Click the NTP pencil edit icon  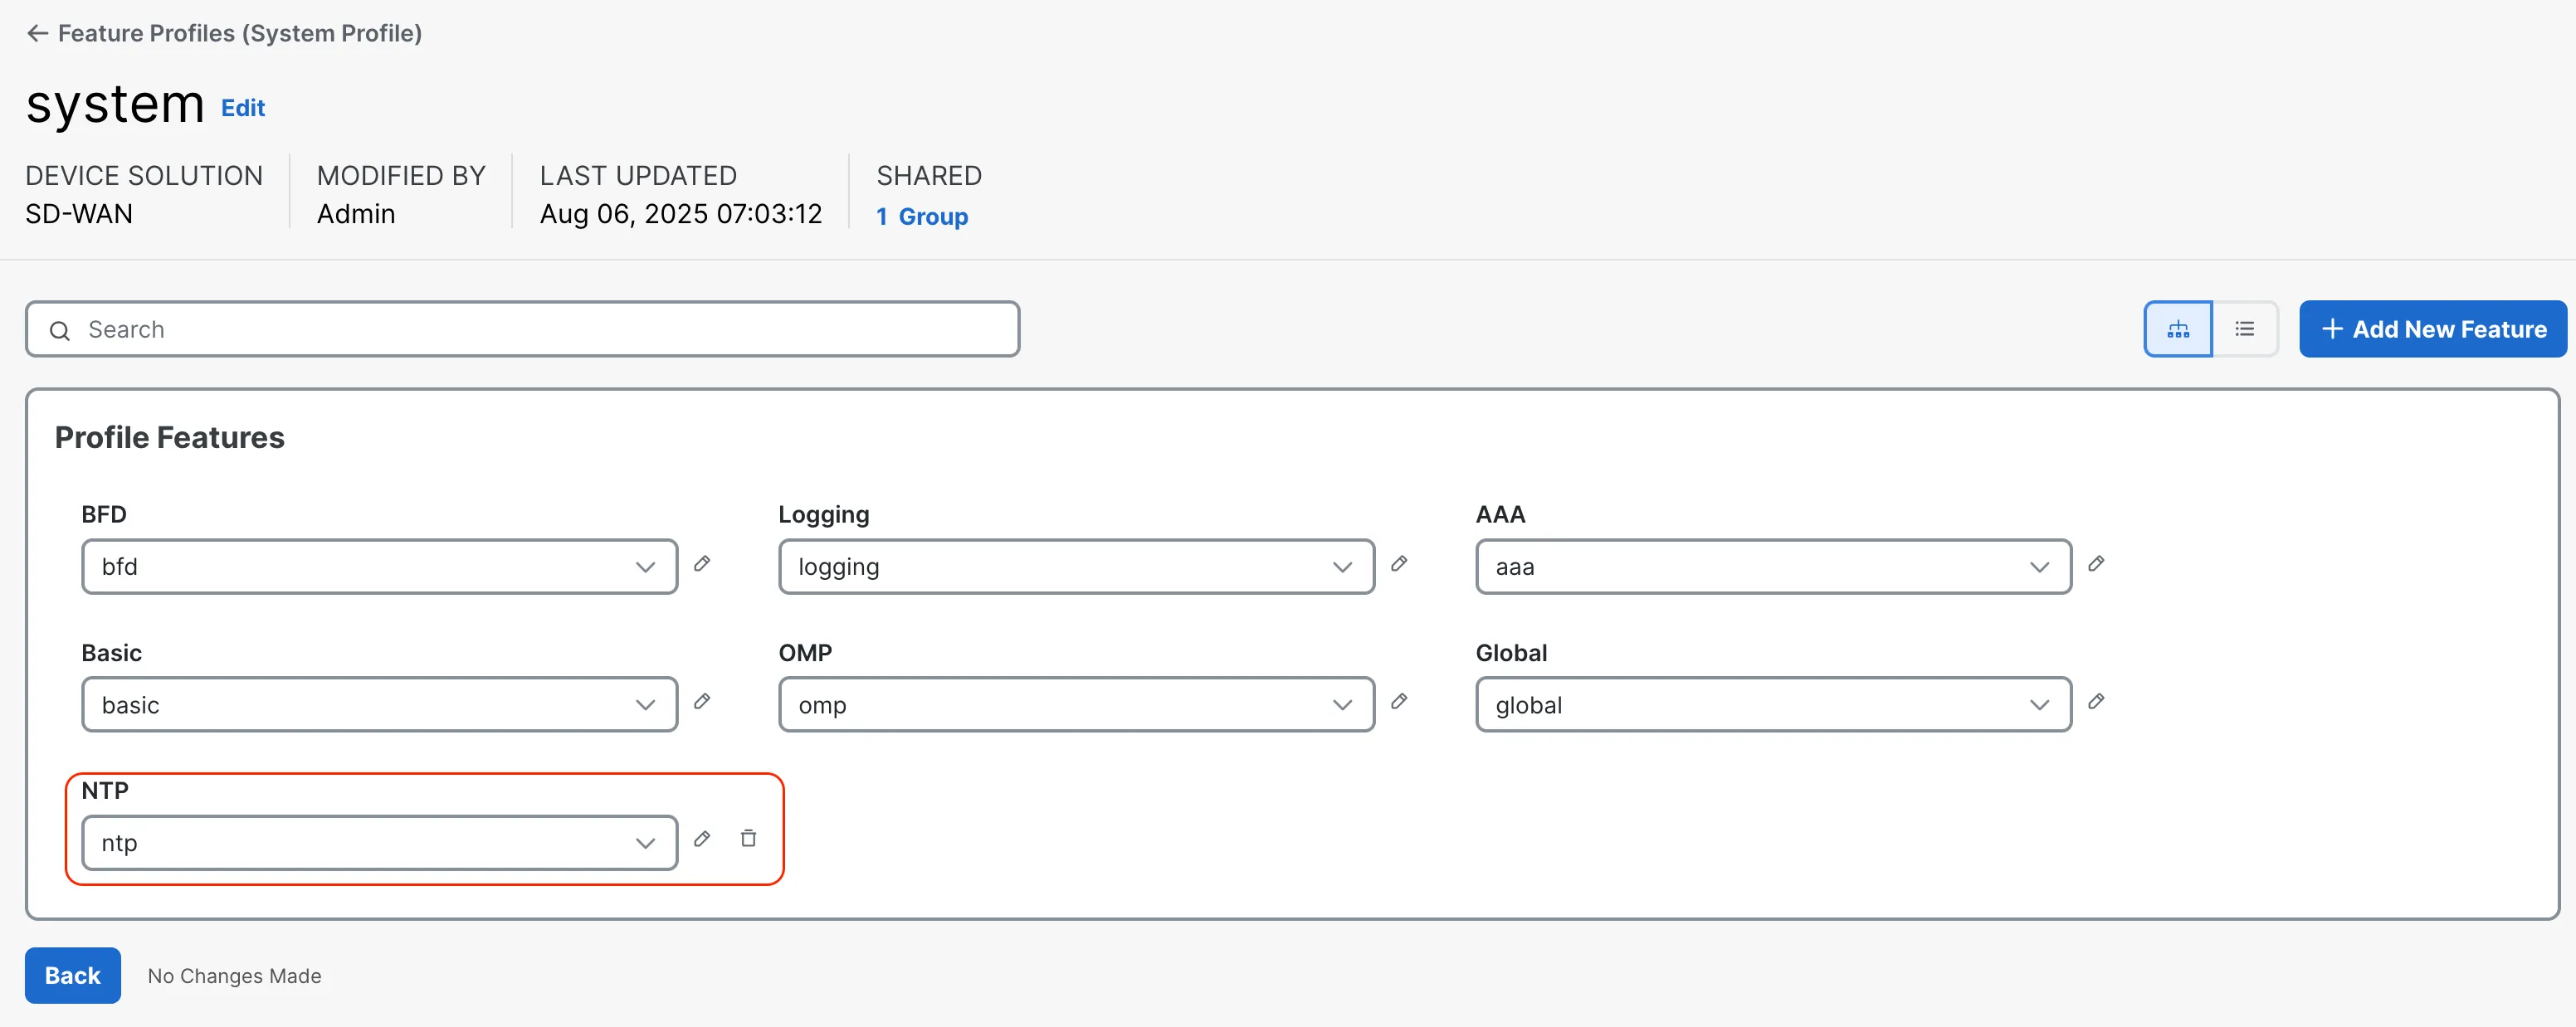pos(702,839)
